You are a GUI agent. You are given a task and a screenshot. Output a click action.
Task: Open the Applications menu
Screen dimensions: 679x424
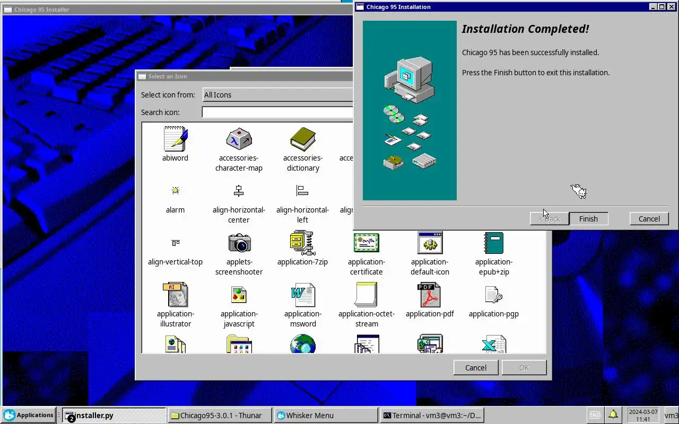28,415
